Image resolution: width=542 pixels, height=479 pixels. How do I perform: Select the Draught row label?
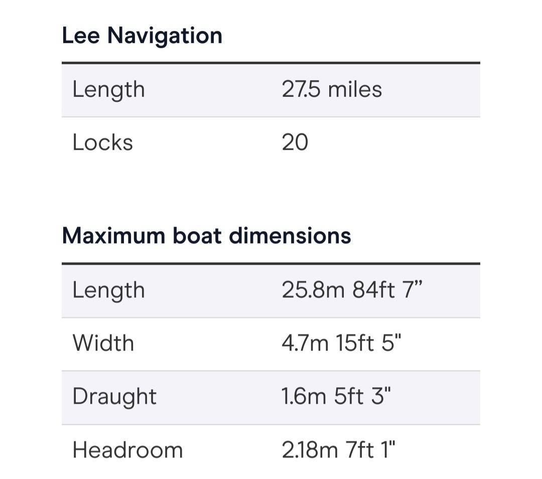coord(114,397)
